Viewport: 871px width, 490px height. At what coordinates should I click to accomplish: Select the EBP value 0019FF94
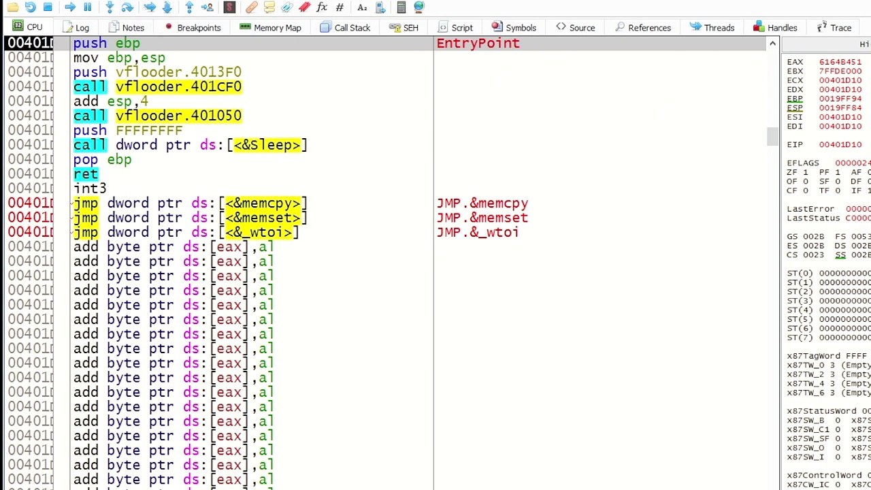pos(840,99)
